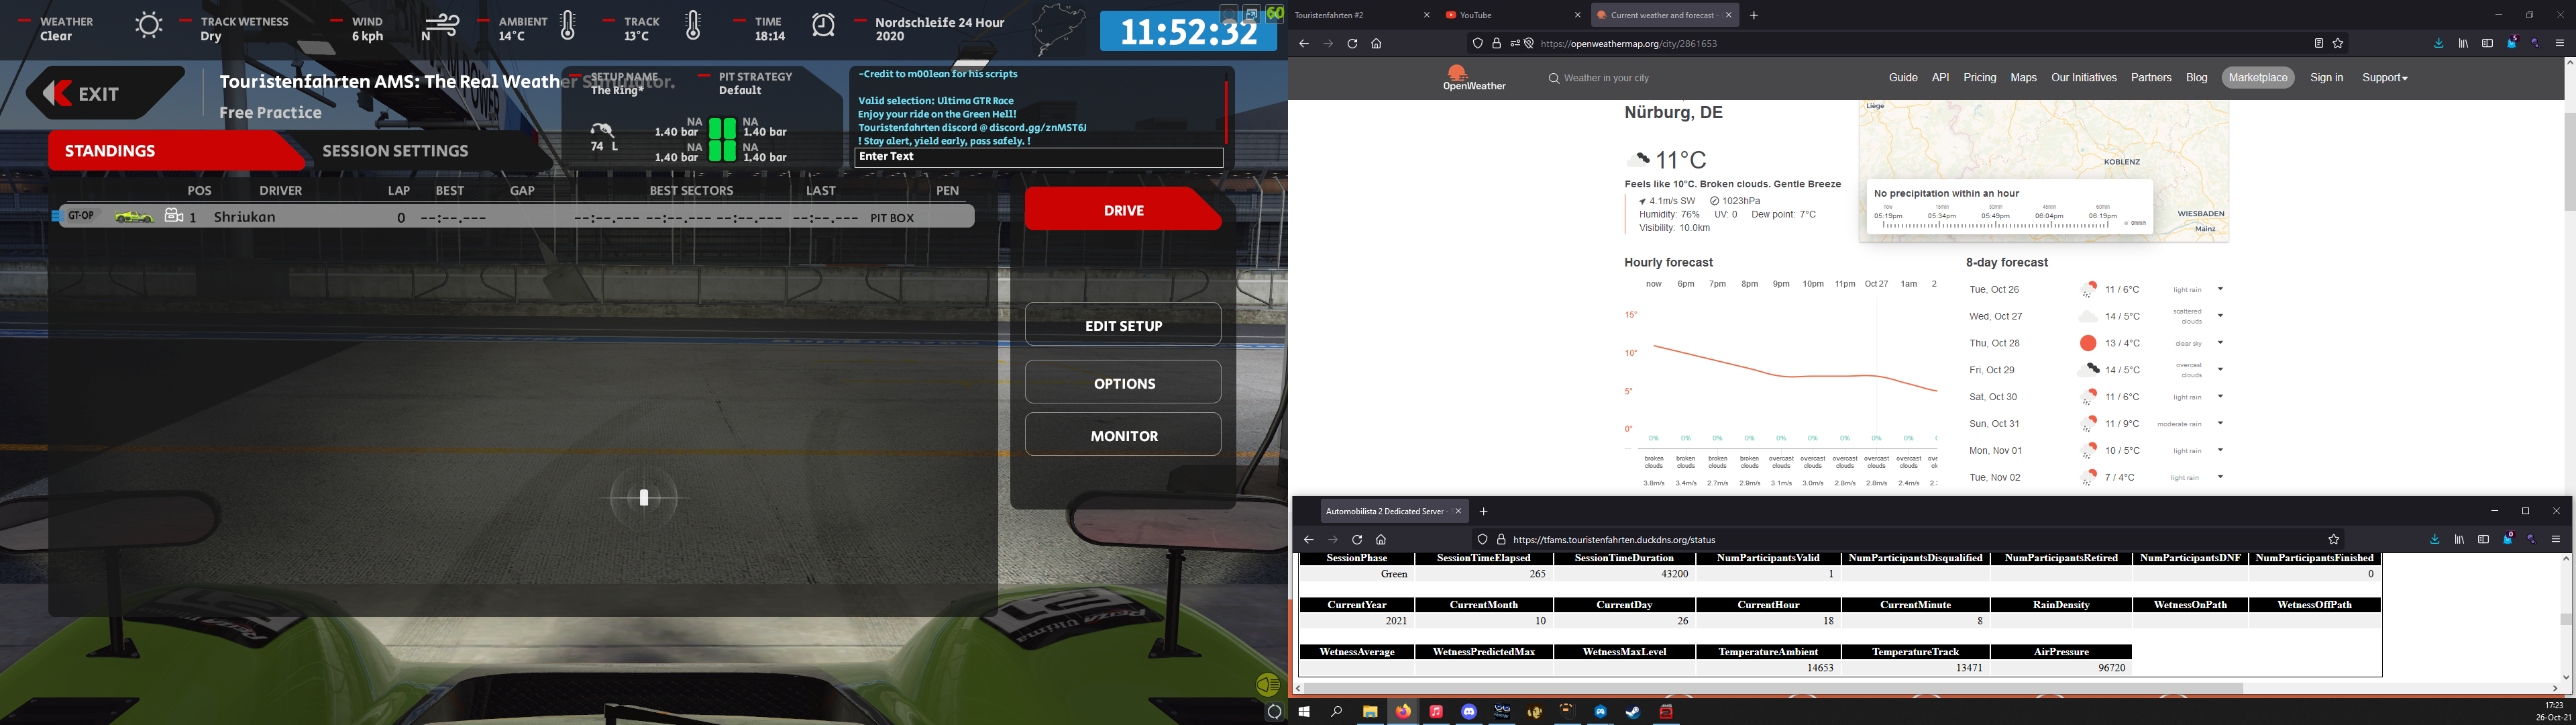2576x725 pixels.
Task: Click the sun weather icon in game header
Action: pyautogui.click(x=148, y=26)
